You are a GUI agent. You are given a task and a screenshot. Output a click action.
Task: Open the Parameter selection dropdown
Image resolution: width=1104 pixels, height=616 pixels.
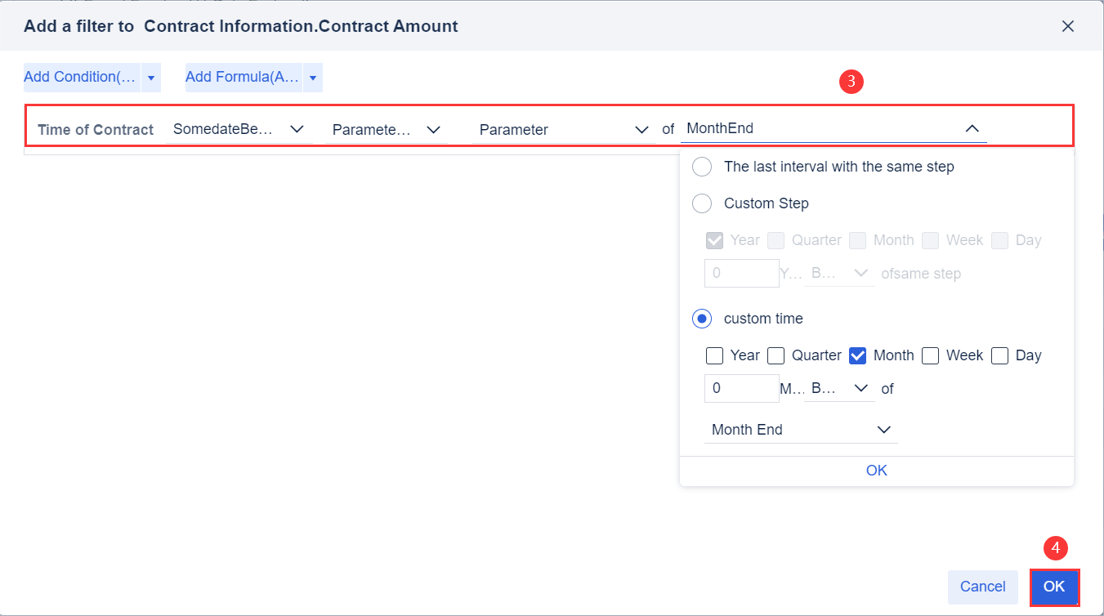pos(641,129)
